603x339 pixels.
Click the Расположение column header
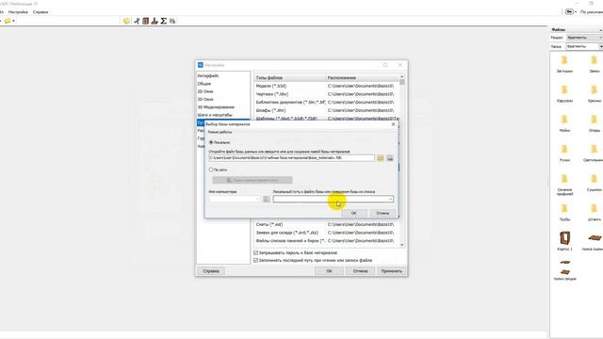pyautogui.click(x=362, y=77)
